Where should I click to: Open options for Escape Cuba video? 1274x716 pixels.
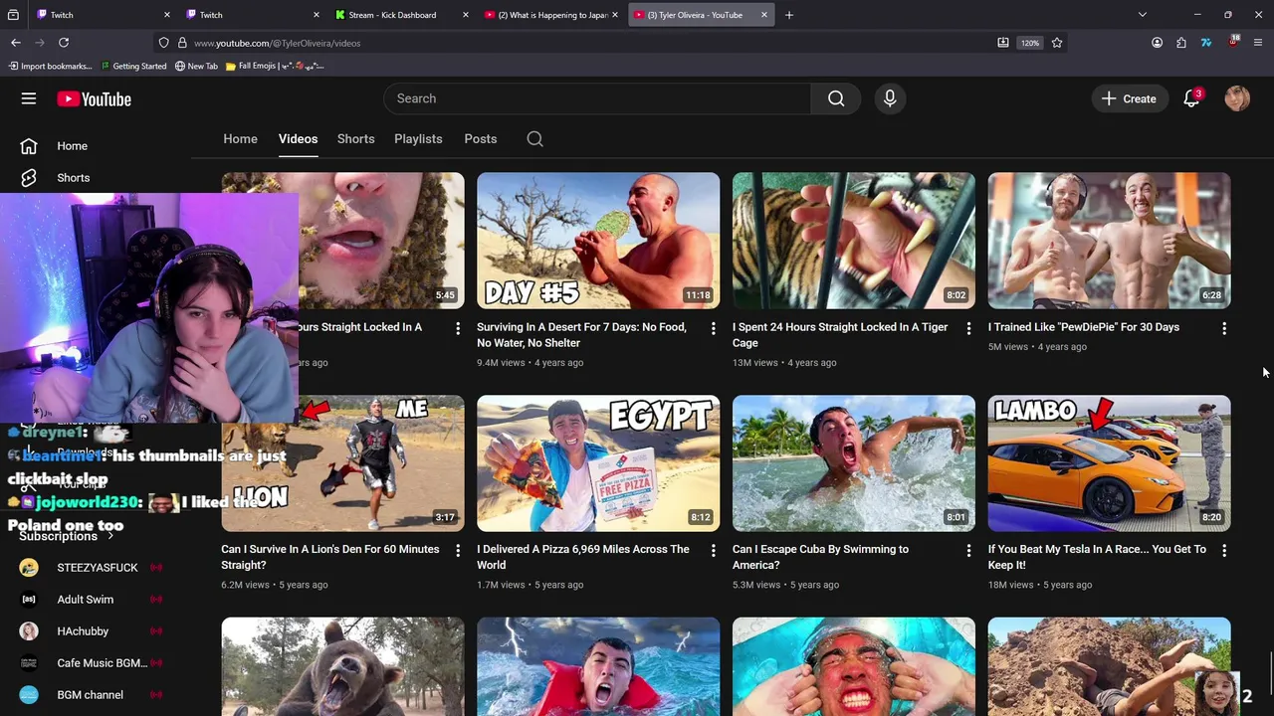(x=968, y=550)
